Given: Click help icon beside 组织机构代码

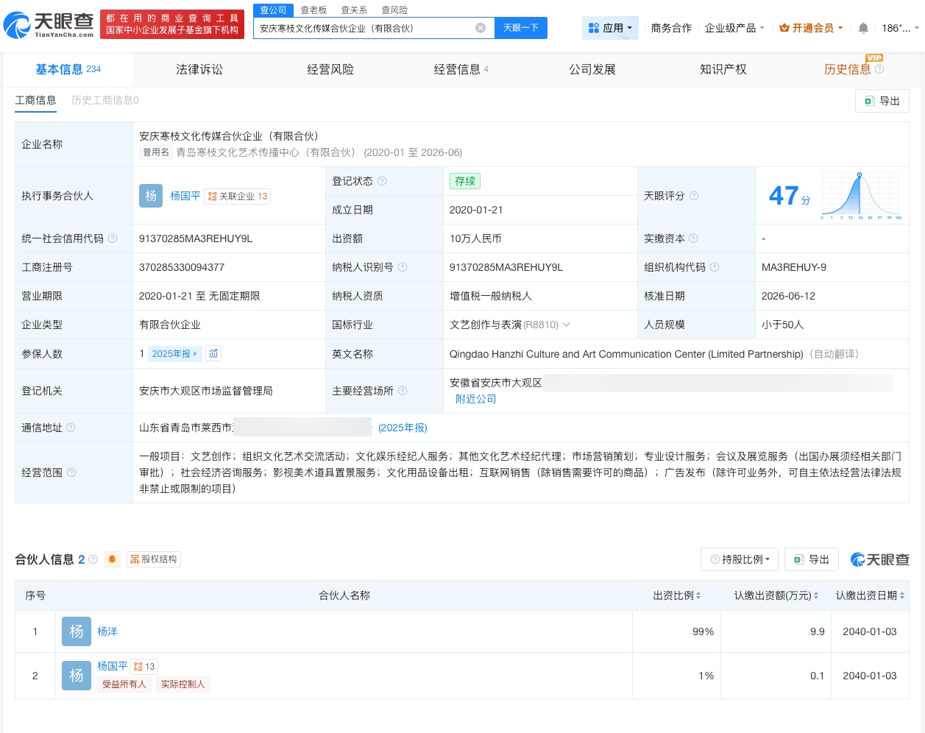Looking at the screenshot, I should click(x=715, y=267).
